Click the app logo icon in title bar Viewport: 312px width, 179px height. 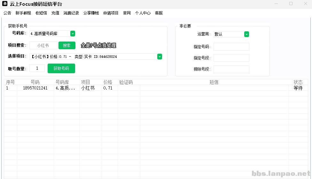coord(5,4)
